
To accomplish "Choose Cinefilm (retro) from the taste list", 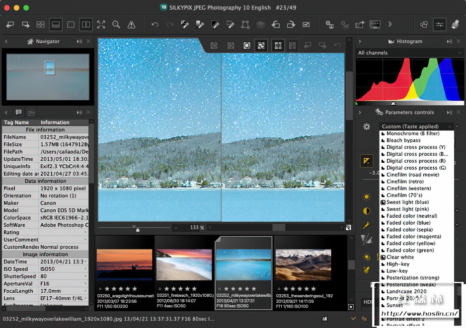I will (405, 182).
